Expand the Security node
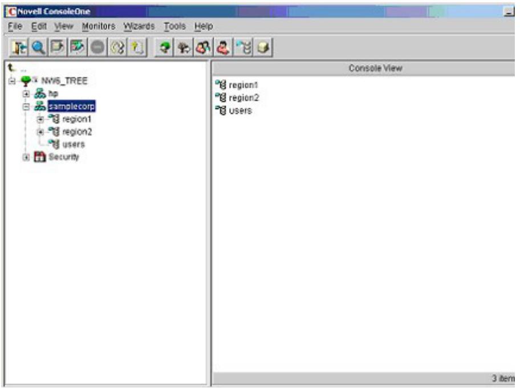Viewport: 520px width, 388px height. (x=26, y=157)
